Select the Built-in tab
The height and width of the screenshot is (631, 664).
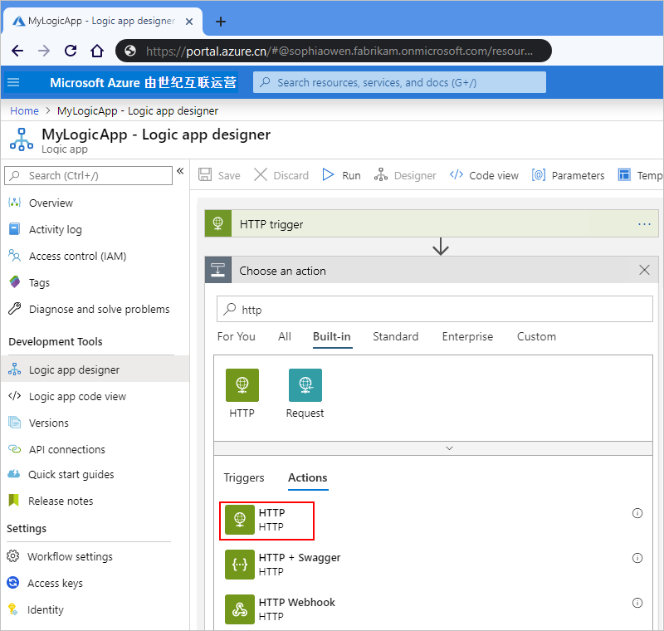coord(332,337)
